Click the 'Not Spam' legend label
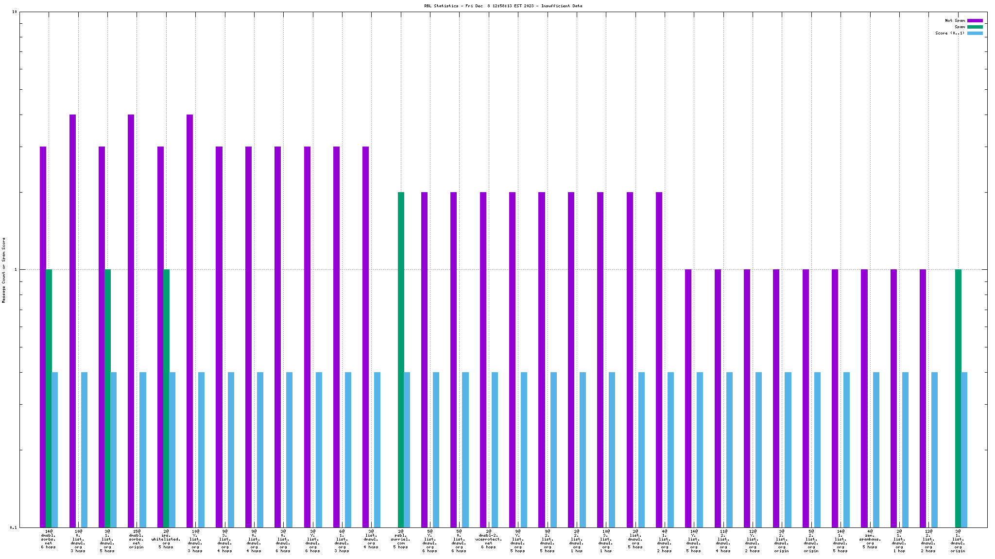Screen dimensions: 995x559 955,21
